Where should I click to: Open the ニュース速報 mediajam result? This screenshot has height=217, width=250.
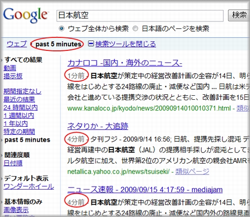(x=145, y=190)
